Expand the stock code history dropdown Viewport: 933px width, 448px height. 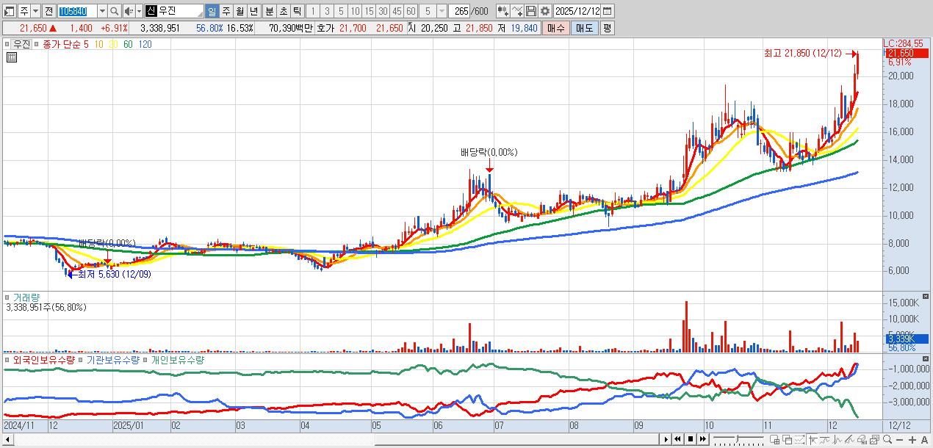(103, 11)
